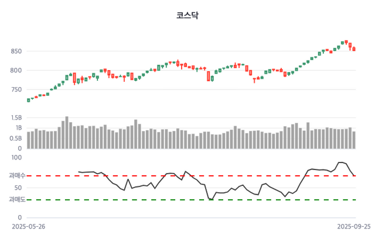Viewport: 375px width, 239px height.
Task: Click the first candlestick on the far left
Action: click(29, 100)
